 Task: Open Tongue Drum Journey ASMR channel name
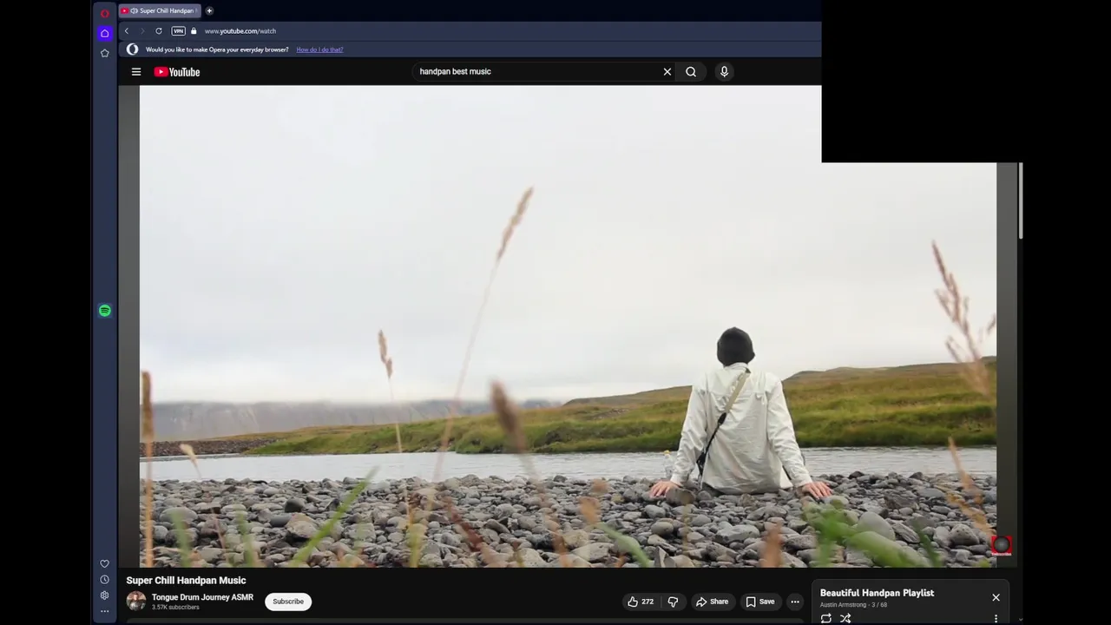(202, 597)
